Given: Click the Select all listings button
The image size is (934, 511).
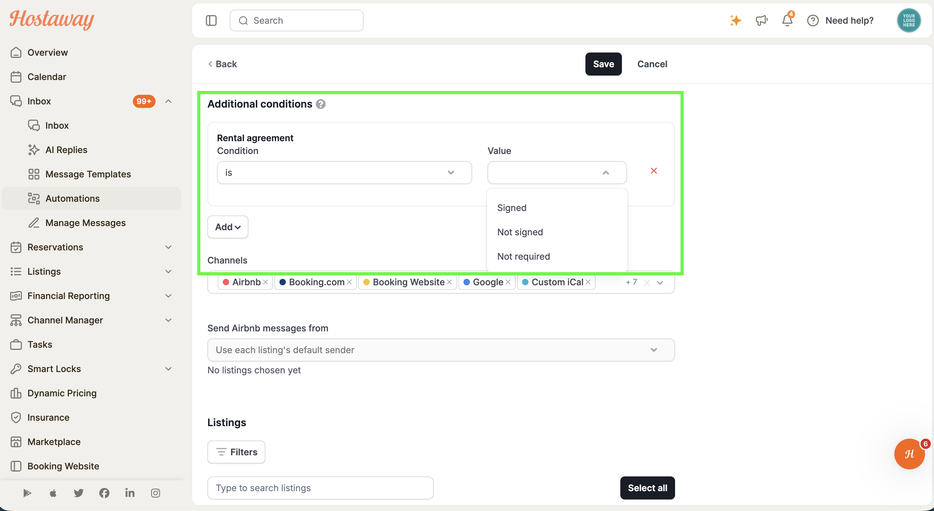Looking at the screenshot, I should click(647, 488).
